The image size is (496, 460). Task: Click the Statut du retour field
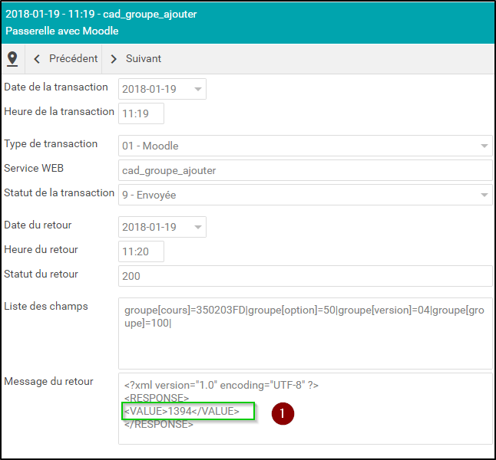305,276
